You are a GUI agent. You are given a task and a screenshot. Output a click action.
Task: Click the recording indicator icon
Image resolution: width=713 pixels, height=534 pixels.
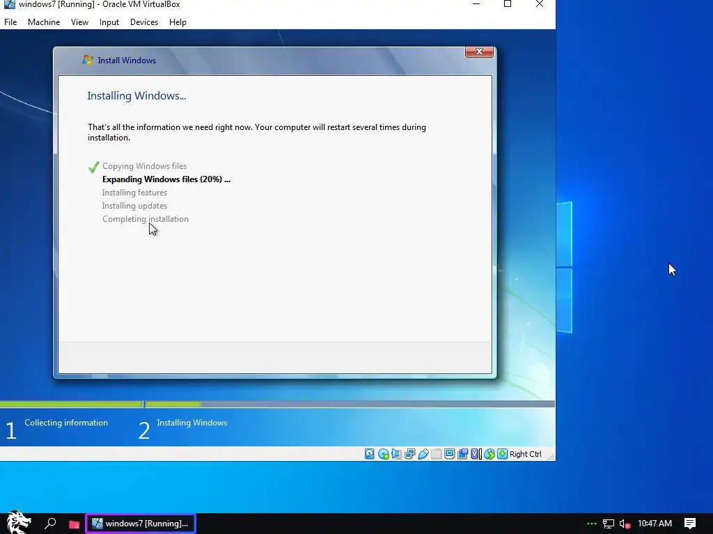pos(462,453)
